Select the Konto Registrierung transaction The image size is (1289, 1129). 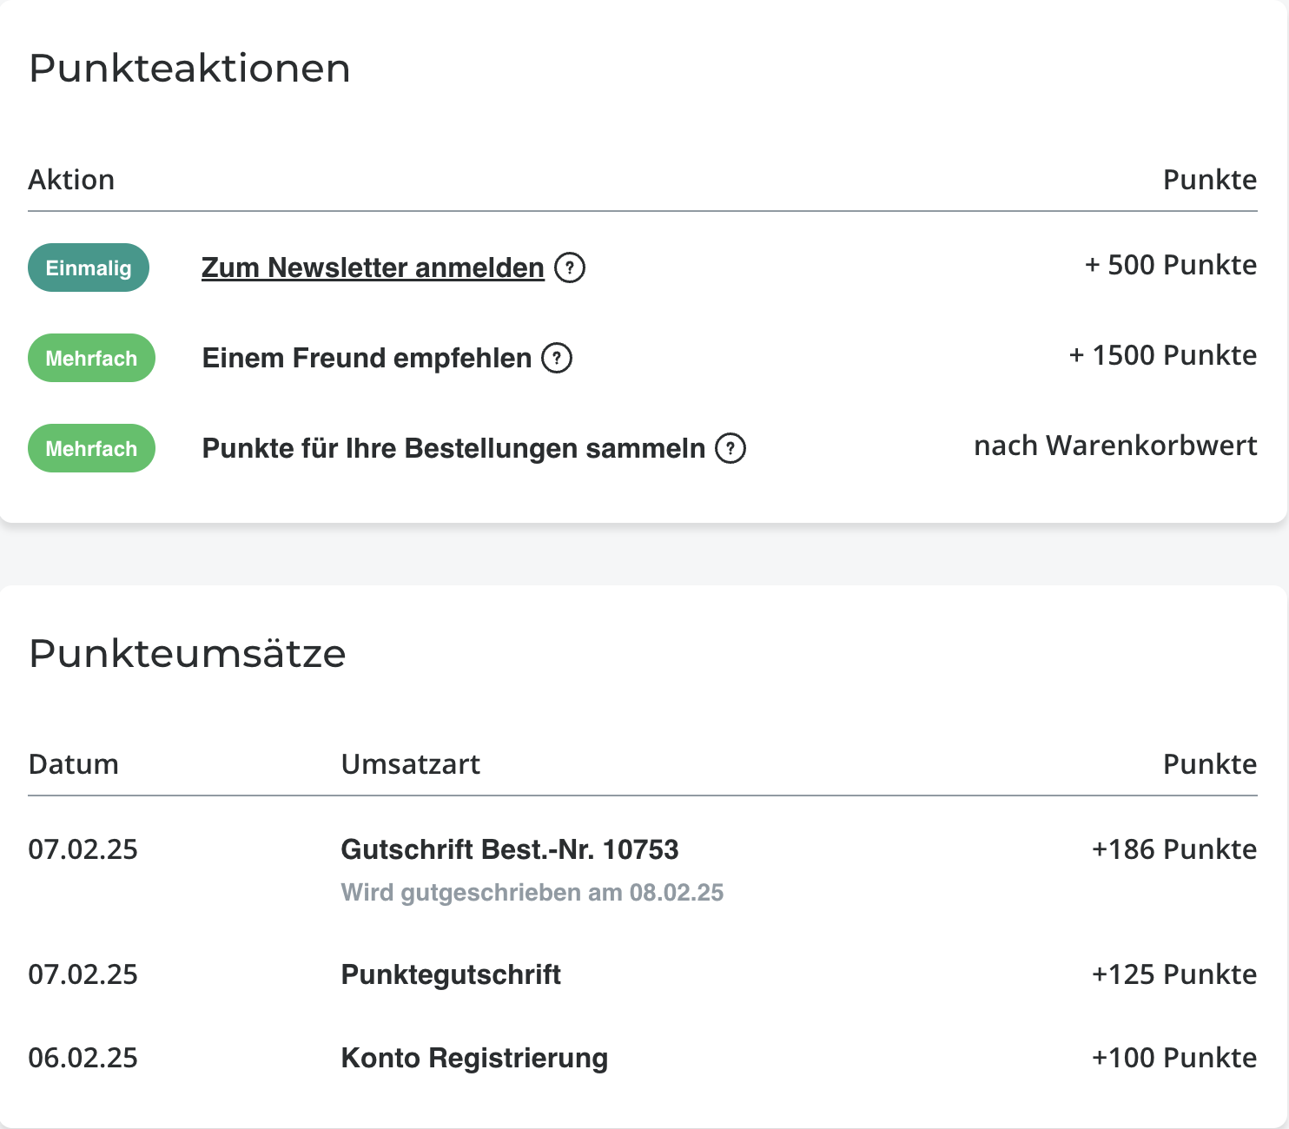coord(474,1058)
